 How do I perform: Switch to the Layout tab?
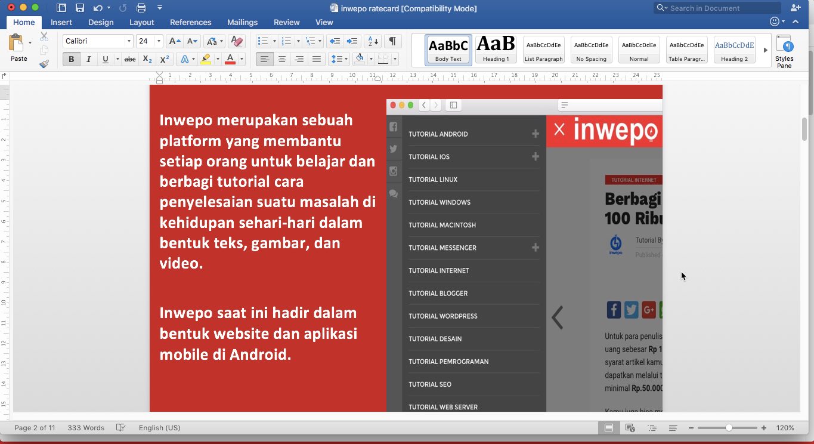pyautogui.click(x=142, y=22)
